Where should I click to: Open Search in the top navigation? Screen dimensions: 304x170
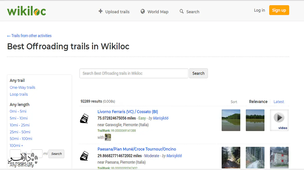(x=193, y=12)
